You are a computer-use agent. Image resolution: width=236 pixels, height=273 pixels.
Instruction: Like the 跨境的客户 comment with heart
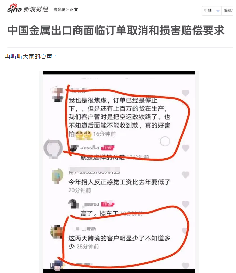[185, 231]
